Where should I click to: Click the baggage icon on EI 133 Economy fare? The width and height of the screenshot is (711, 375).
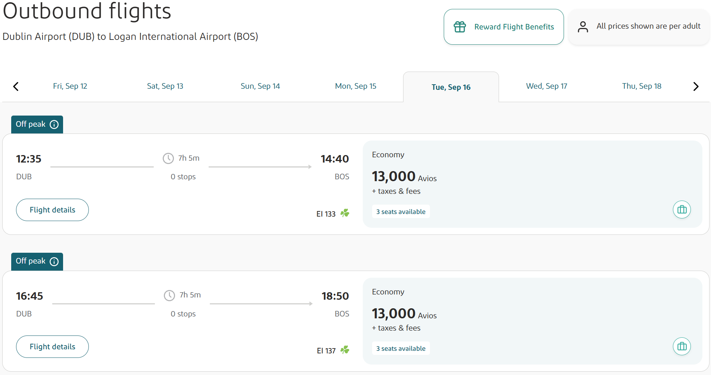[x=682, y=209]
